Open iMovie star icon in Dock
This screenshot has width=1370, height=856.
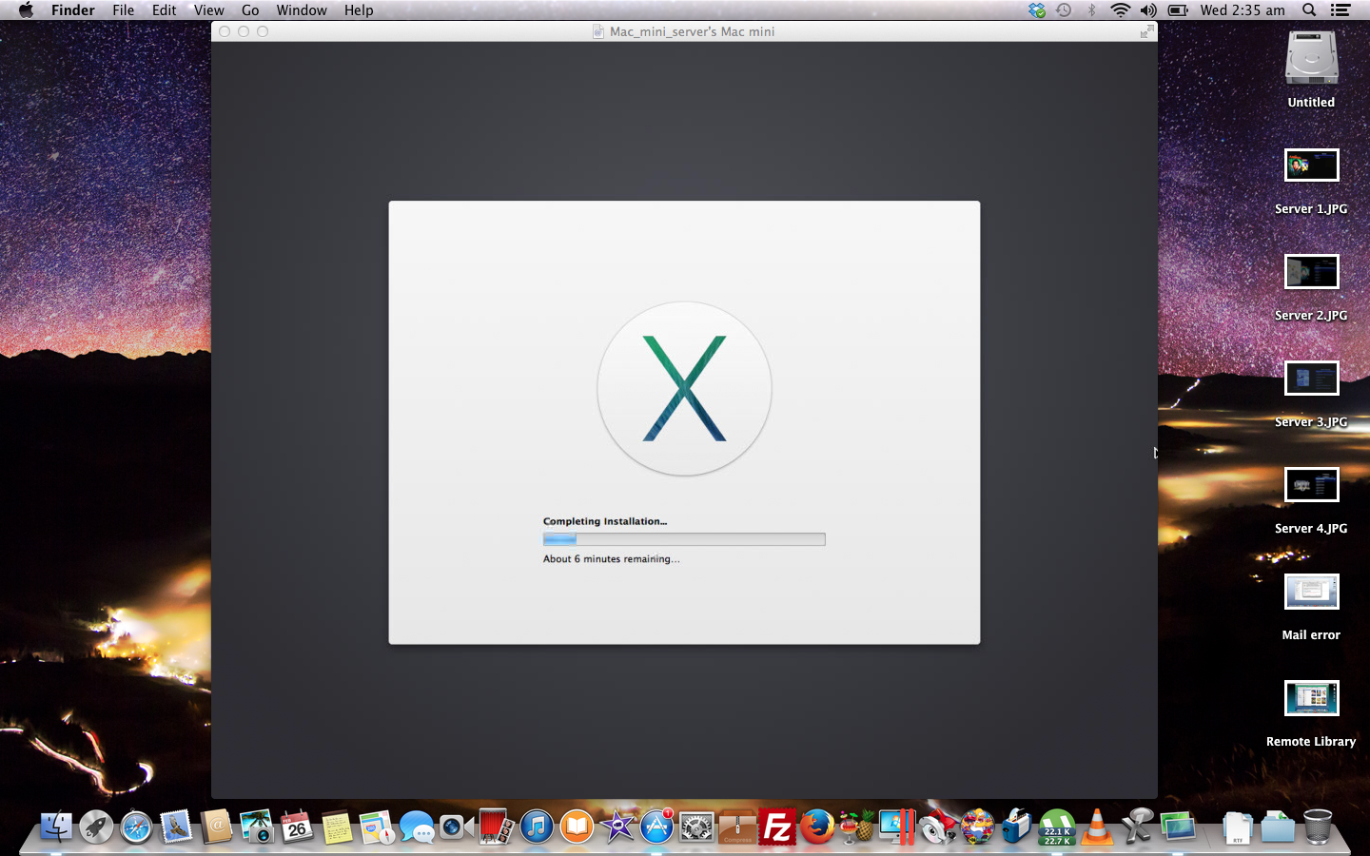pyautogui.click(x=616, y=827)
